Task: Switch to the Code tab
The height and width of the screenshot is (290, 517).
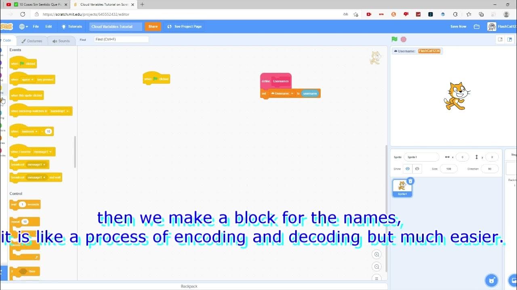Action: coord(6,41)
